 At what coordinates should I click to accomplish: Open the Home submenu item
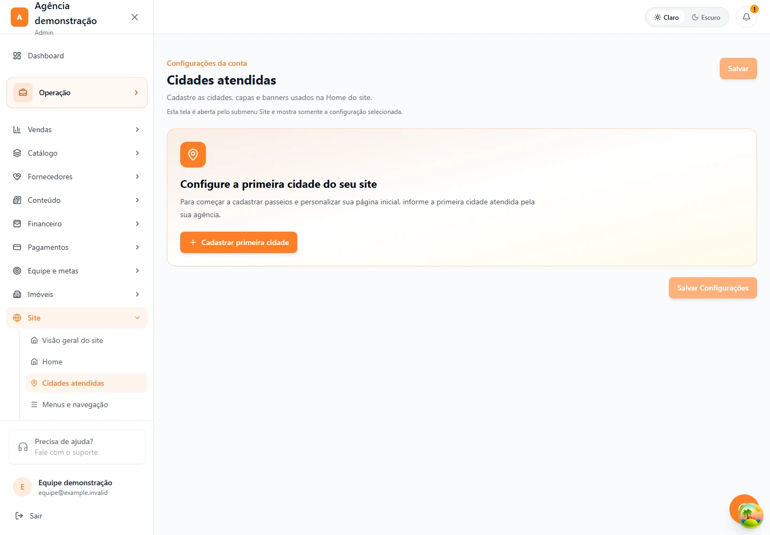tap(87, 362)
